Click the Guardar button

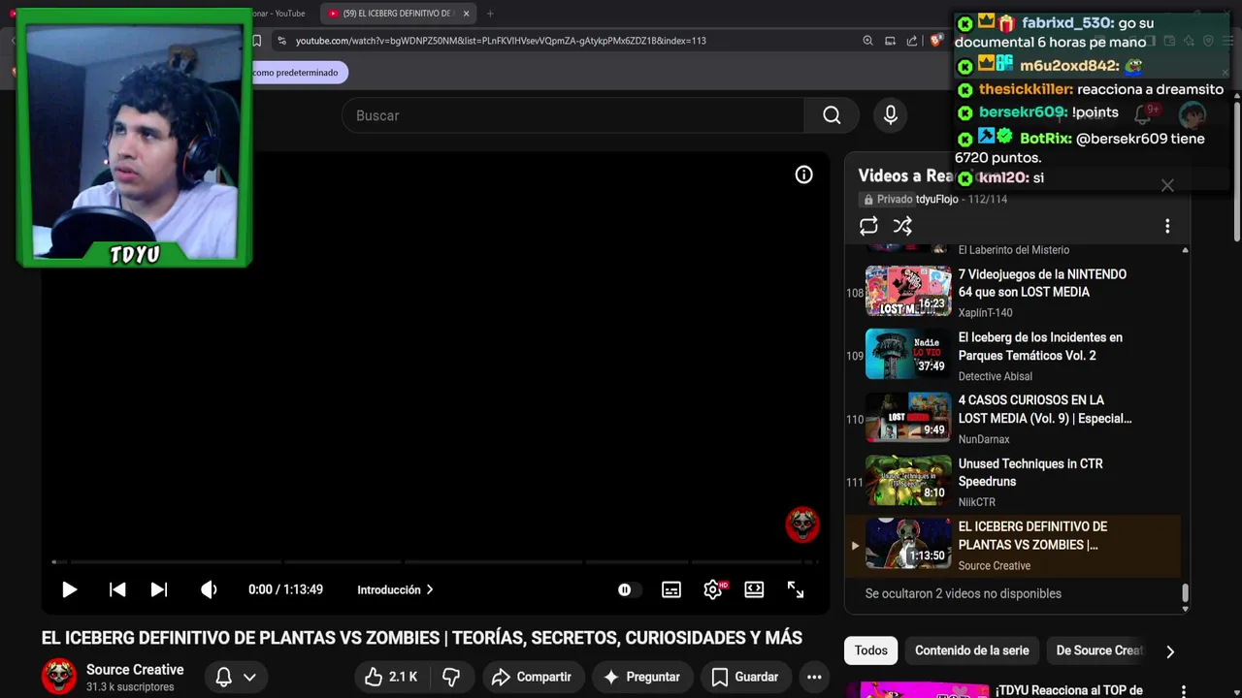coord(745,677)
